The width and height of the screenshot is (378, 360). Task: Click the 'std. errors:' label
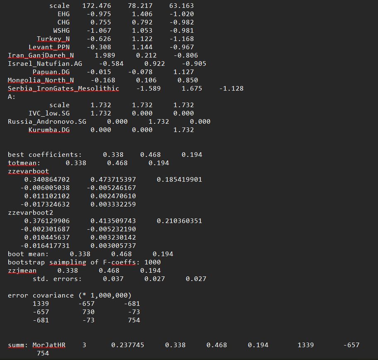(x=58, y=279)
